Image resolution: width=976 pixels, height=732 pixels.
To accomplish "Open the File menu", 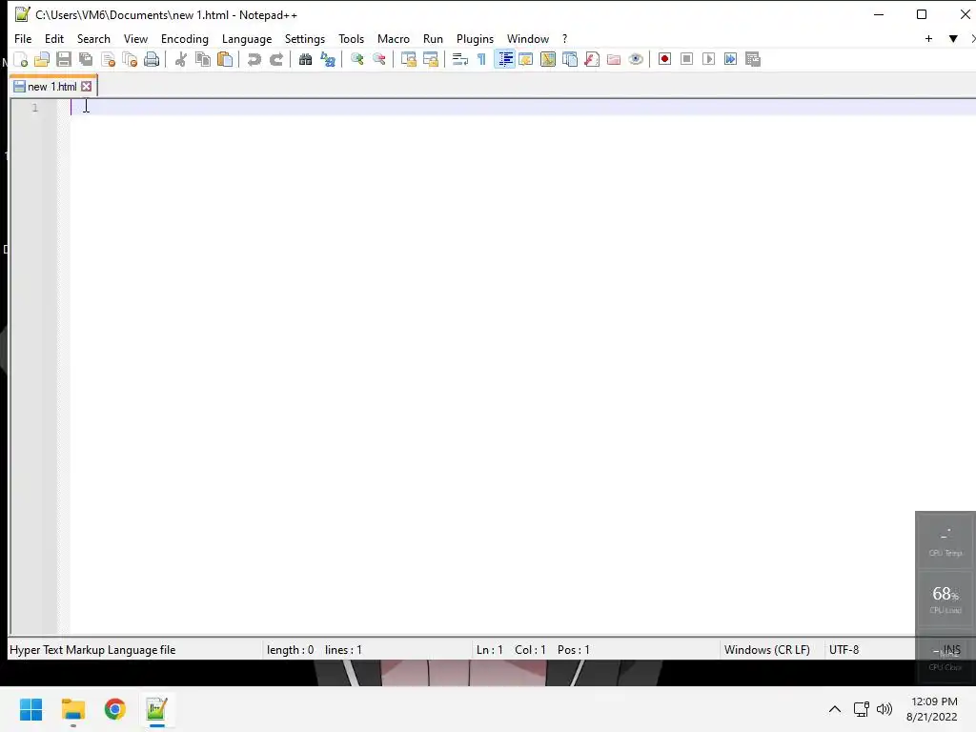I will (23, 38).
